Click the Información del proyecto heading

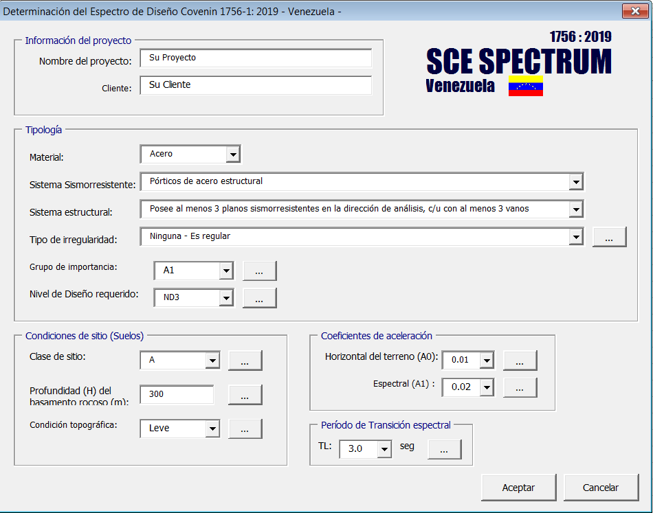(x=78, y=41)
